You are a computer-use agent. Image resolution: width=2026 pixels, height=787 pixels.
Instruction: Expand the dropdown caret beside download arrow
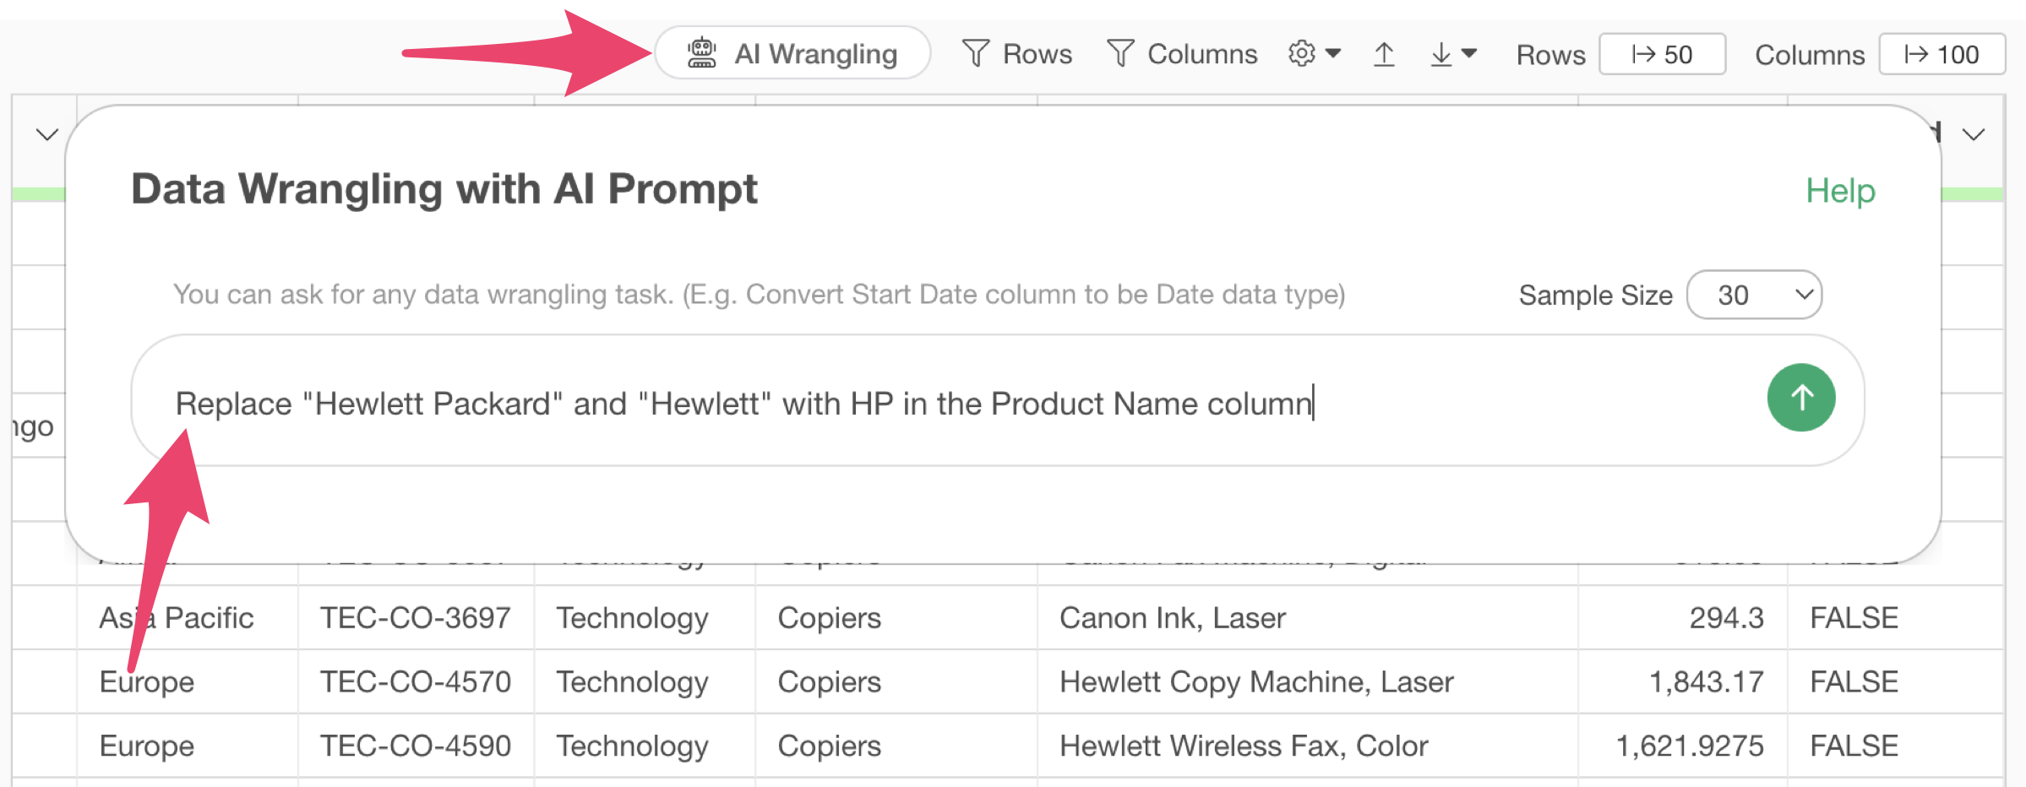click(1469, 53)
